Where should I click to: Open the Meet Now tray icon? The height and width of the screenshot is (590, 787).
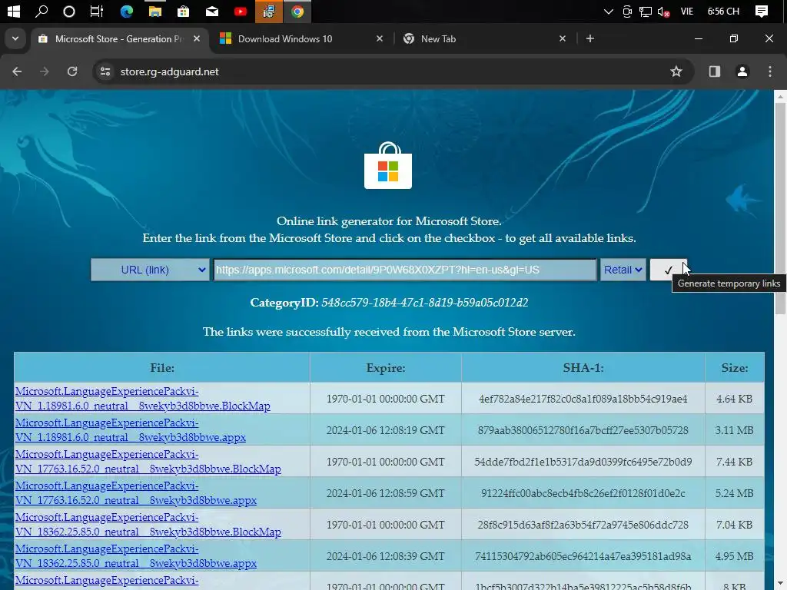627,11
